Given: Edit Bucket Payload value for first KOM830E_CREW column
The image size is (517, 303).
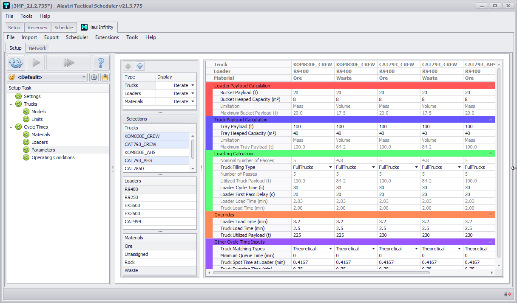Looking at the screenshot, I should (x=312, y=93).
